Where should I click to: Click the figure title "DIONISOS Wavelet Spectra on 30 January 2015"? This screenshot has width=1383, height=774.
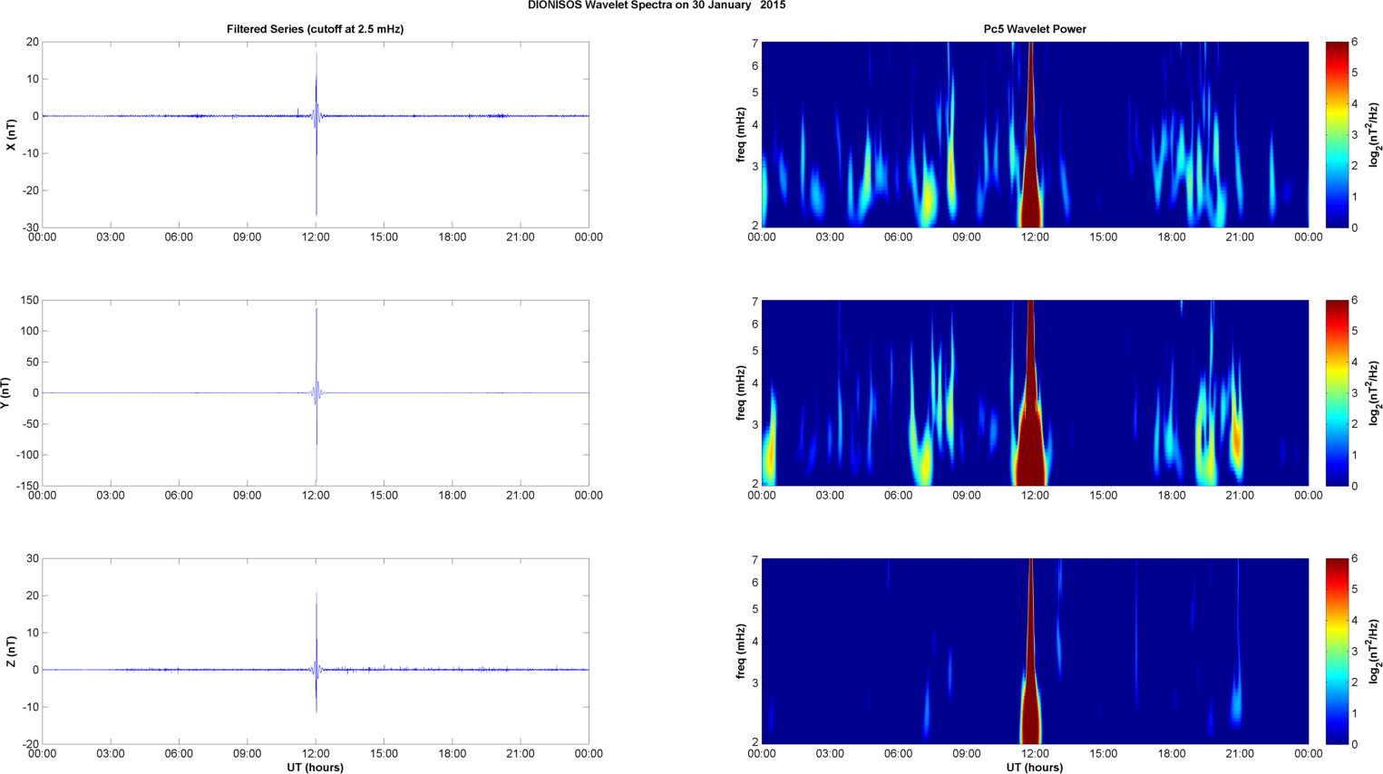(x=657, y=5)
